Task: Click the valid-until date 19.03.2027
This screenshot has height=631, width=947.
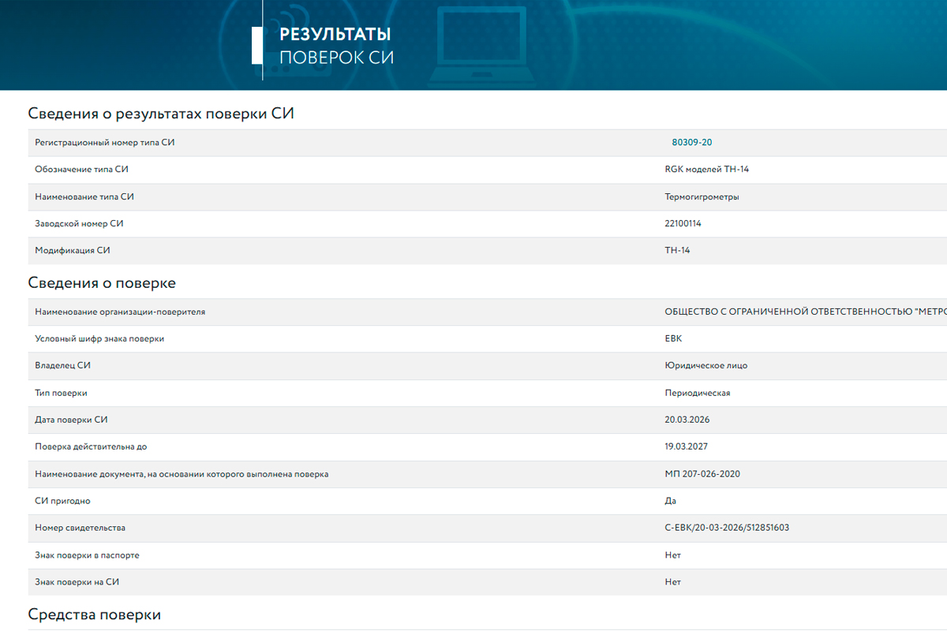Action: click(686, 446)
